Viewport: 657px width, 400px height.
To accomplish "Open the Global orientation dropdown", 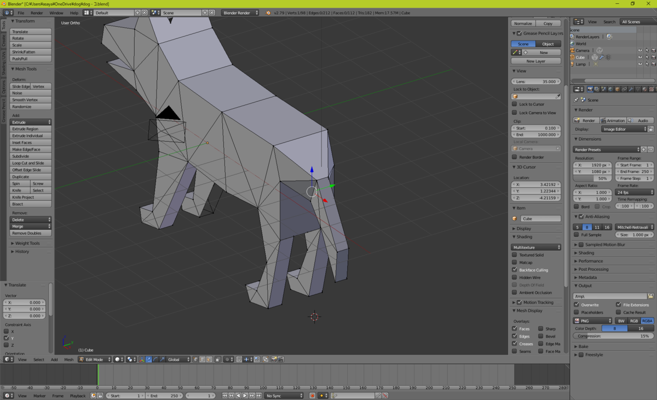I will (178, 360).
